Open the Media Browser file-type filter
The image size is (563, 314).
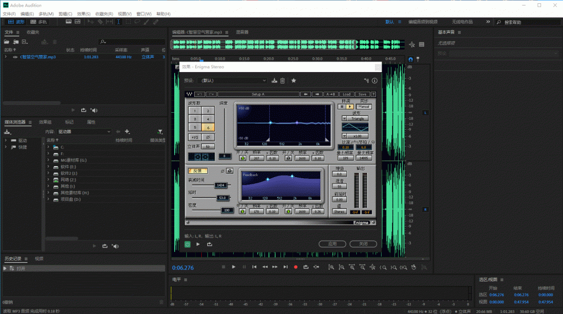pos(160,132)
